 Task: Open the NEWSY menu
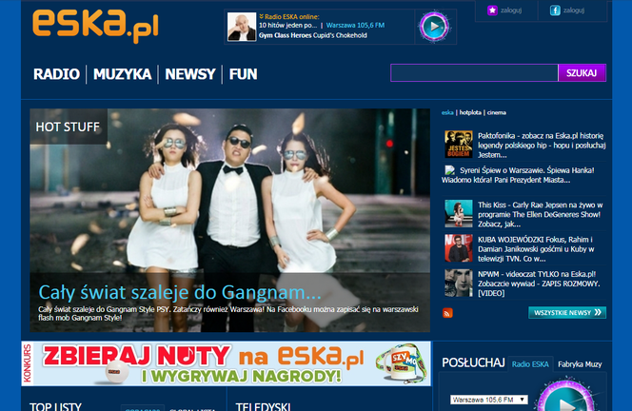point(190,74)
